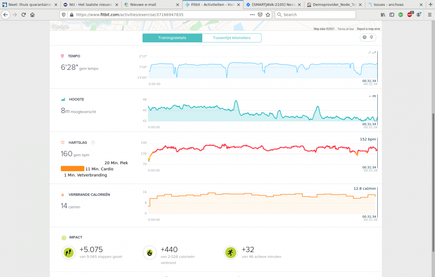Bookmark this page with the star icon
Image resolution: width=435 pixels, height=277 pixels.
pyautogui.click(x=268, y=15)
